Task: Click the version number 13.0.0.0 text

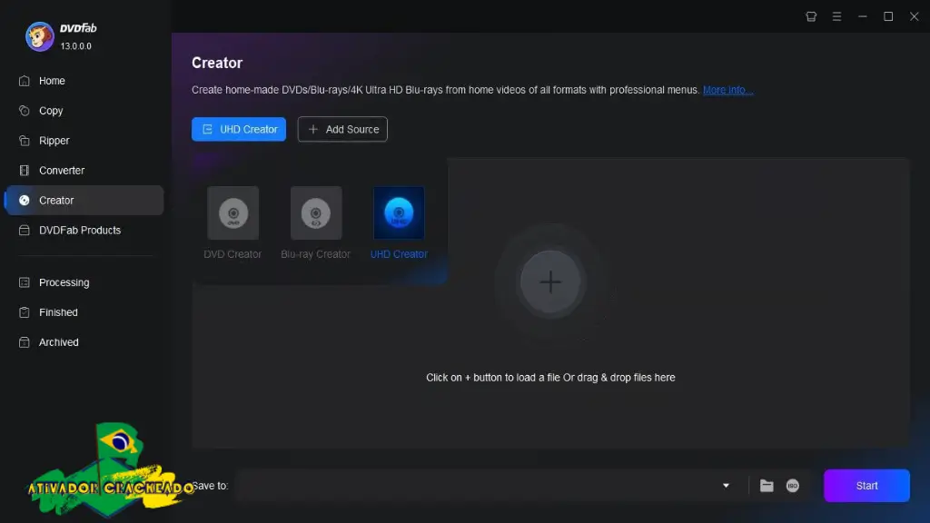Action: coord(76,46)
